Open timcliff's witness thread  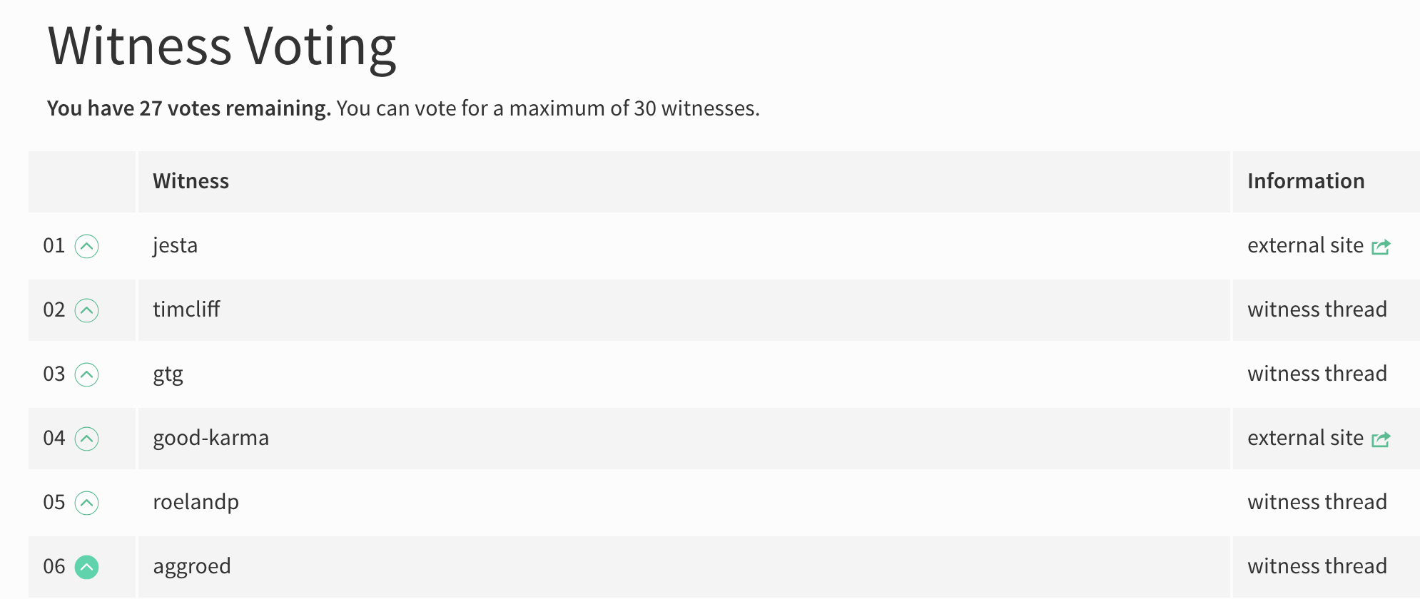pos(1317,309)
